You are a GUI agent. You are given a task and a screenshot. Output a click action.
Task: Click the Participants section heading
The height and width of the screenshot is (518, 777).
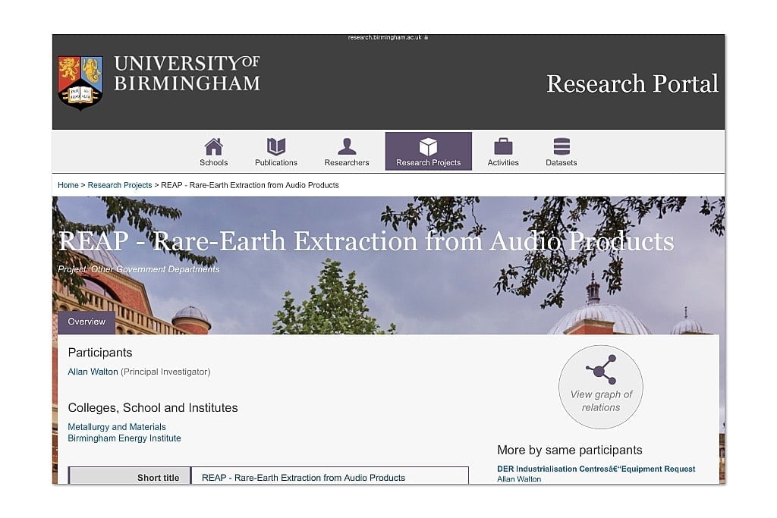[x=100, y=353]
